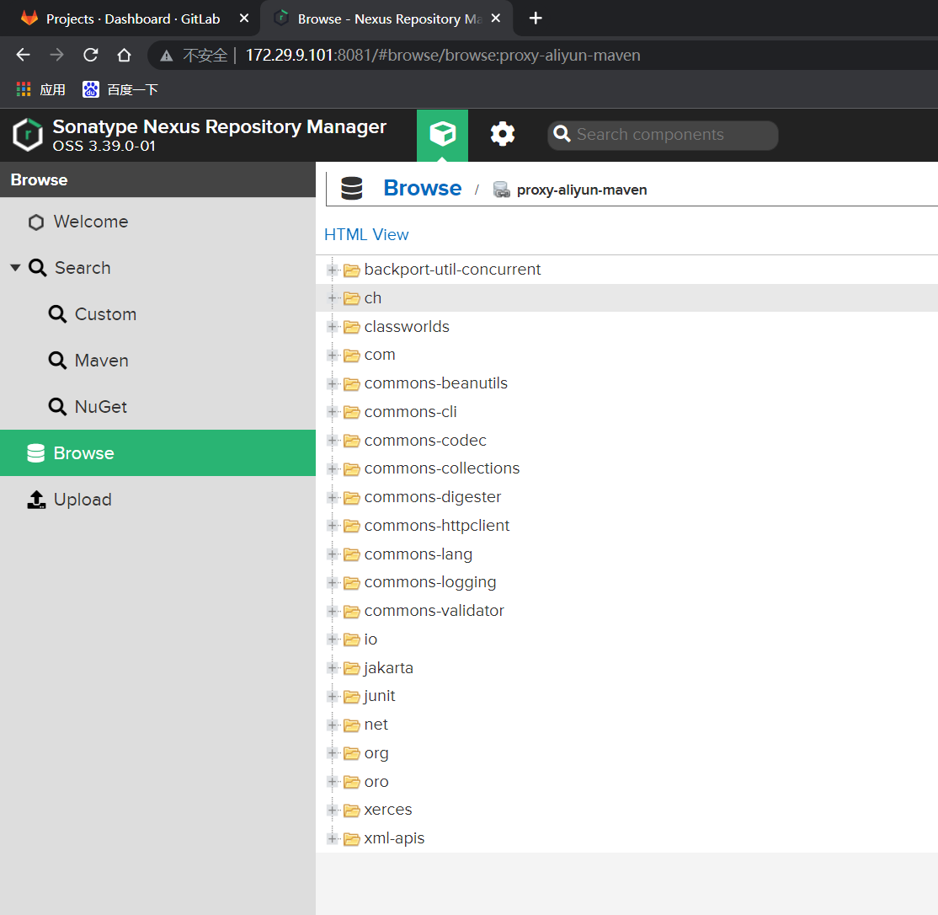Open the 应用 apps grid shortcut
Viewport: 938px width, 915px height.
[x=40, y=89]
